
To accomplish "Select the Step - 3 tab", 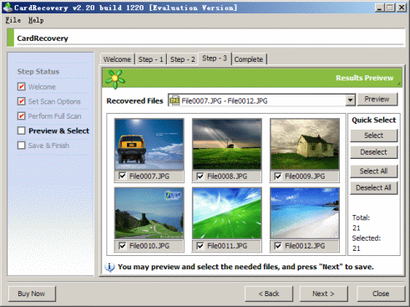I will click(215, 59).
